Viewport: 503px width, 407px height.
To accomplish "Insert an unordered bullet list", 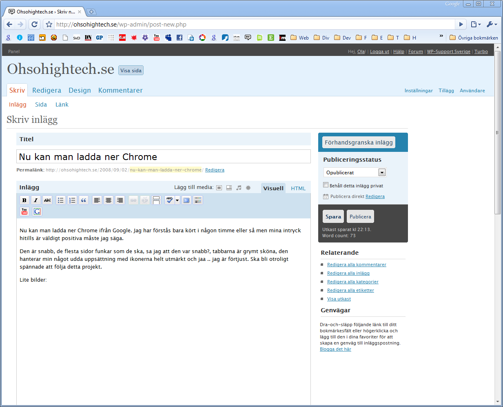I will pyautogui.click(x=61, y=200).
